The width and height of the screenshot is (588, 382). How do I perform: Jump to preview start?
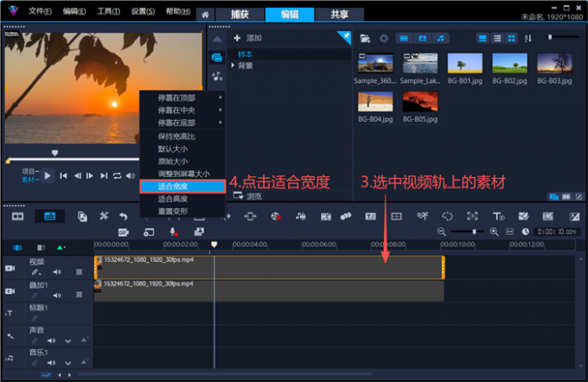pos(63,175)
